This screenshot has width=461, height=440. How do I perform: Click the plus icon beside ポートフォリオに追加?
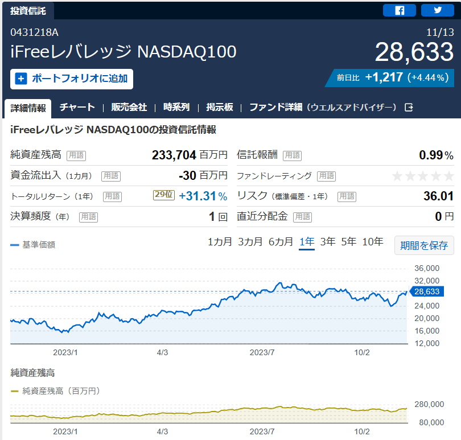point(21,79)
